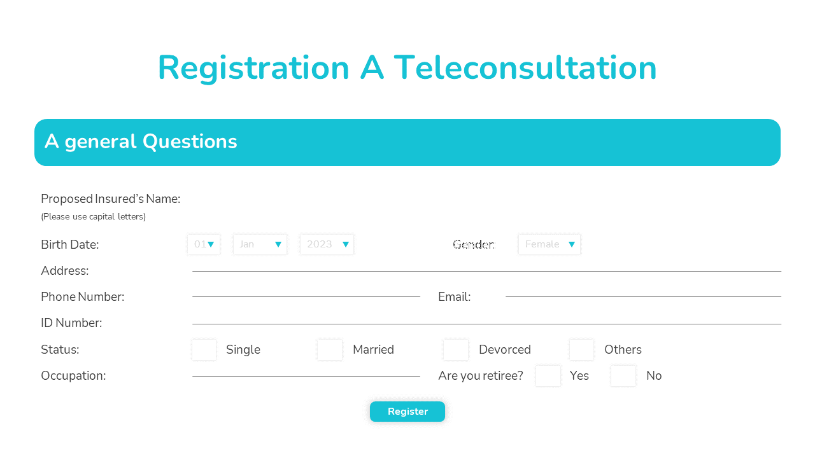Click the Email input line

coord(643,296)
